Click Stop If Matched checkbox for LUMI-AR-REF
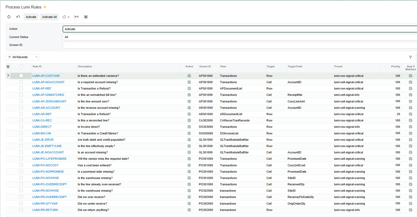Screen dimensions: 417x217 [410, 114]
